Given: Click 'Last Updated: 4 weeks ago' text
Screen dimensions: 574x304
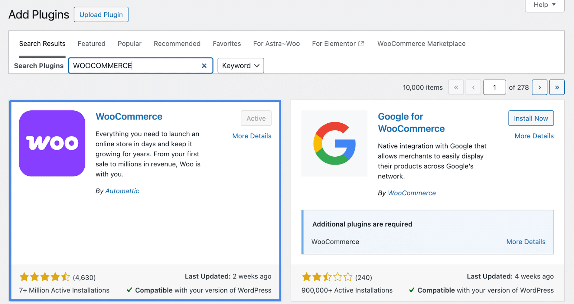Looking at the screenshot, I should click(510, 276).
